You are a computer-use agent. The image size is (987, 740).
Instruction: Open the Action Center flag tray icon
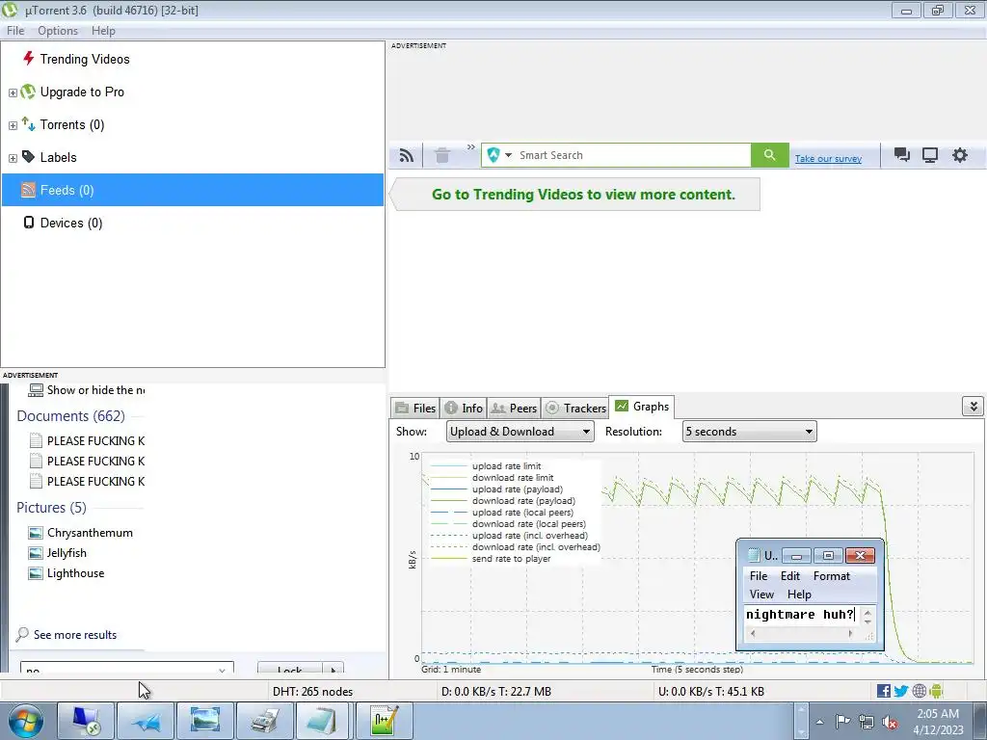[x=842, y=722]
